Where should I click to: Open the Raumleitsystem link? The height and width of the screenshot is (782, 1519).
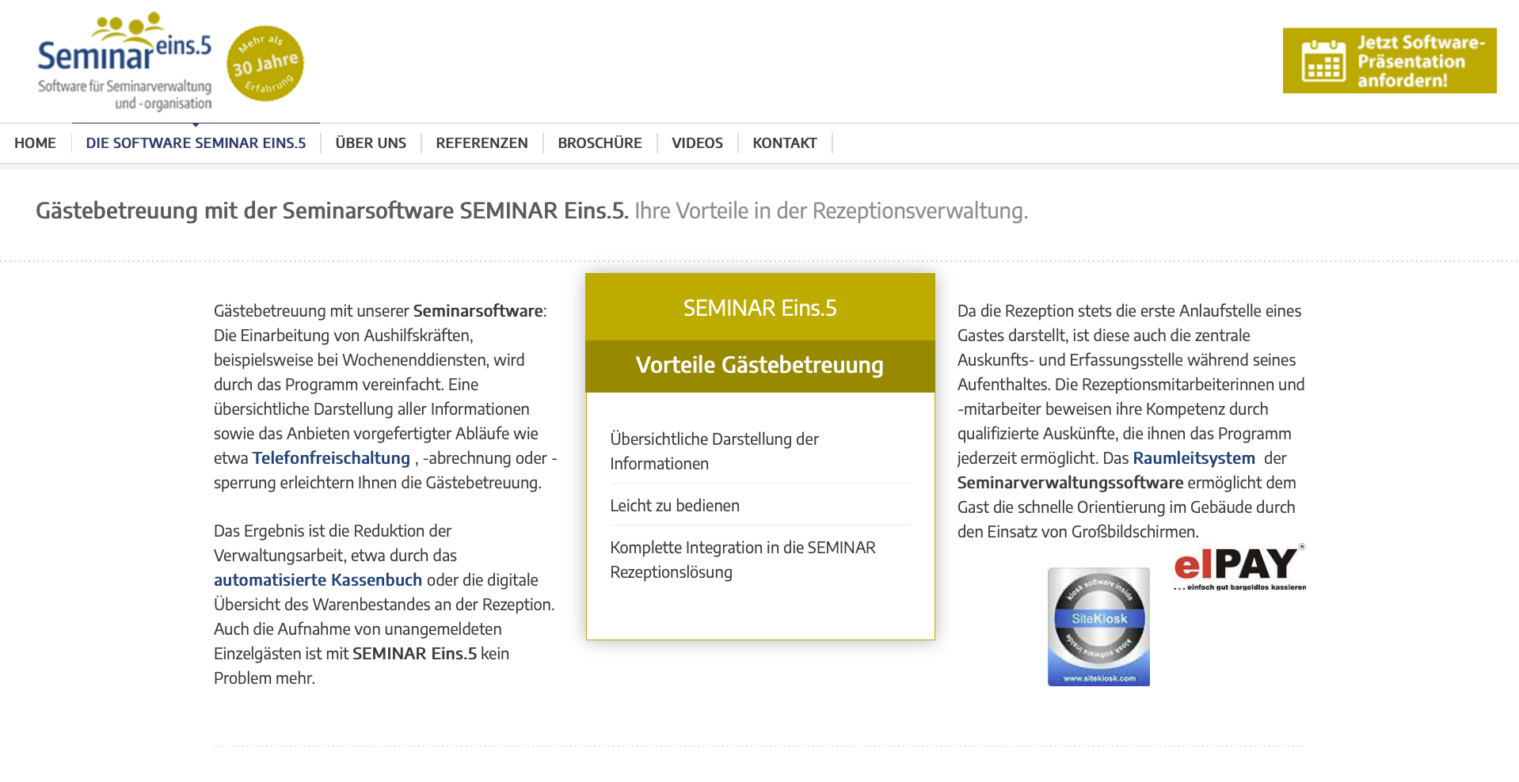(x=1193, y=458)
